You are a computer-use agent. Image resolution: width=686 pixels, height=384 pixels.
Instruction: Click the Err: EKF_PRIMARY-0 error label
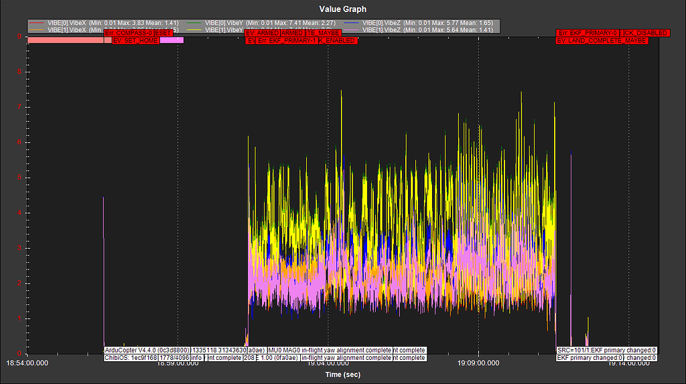[588, 33]
